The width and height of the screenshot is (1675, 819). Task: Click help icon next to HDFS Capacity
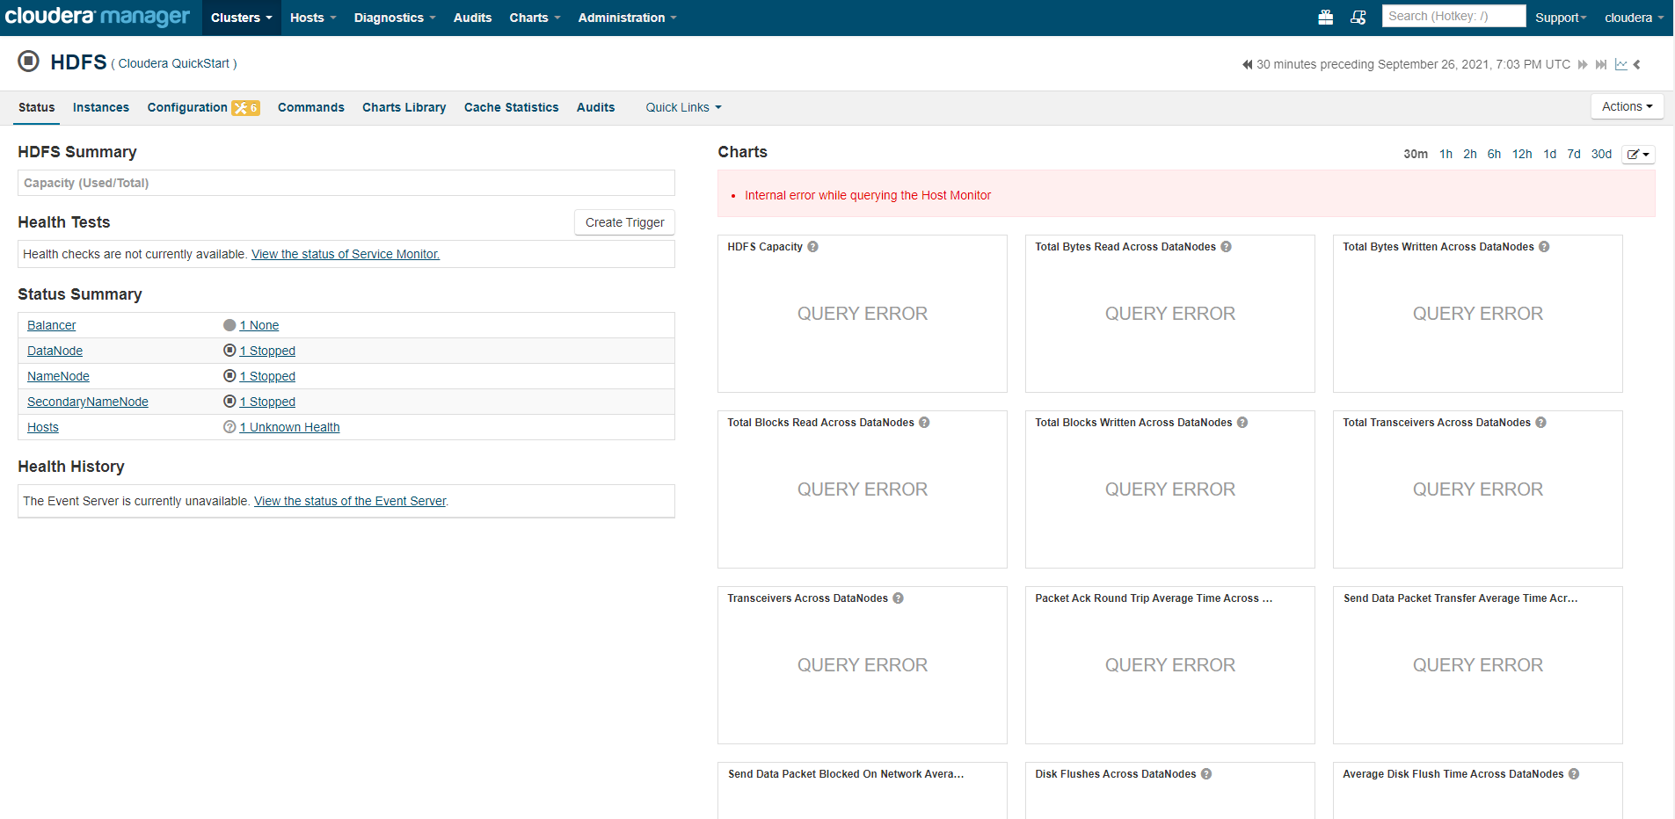click(813, 247)
